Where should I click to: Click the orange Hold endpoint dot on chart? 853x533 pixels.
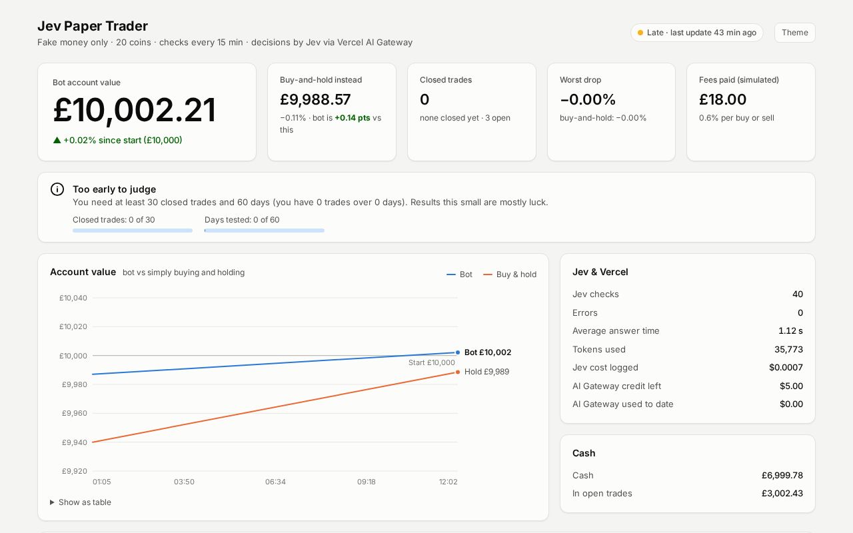pos(458,372)
